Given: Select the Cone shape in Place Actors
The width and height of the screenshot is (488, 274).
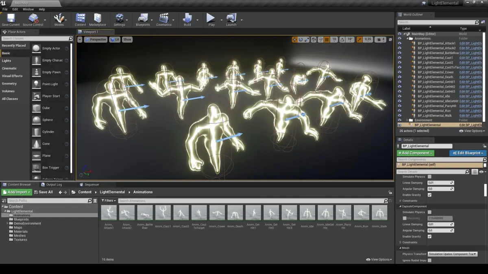Looking at the screenshot, I should point(36,144).
